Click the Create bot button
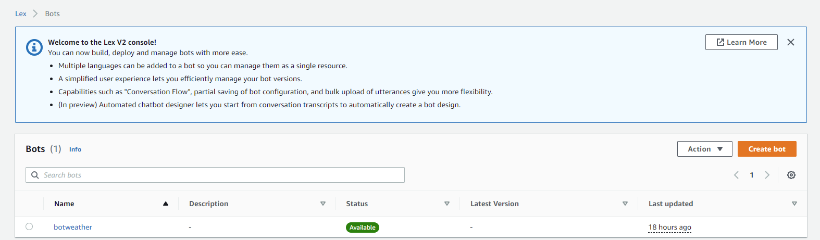This screenshot has width=820, height=240. (766, 149)
